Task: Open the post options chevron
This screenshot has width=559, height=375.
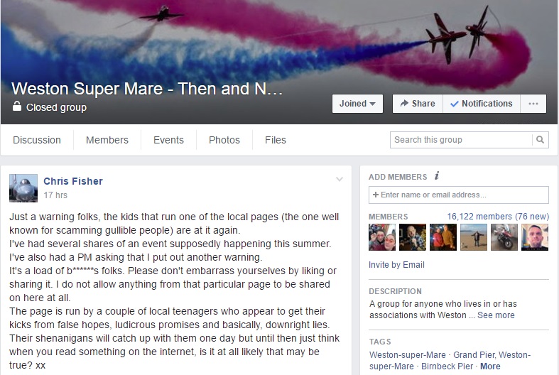Action: pyautogui.click(x=340, y=179)
